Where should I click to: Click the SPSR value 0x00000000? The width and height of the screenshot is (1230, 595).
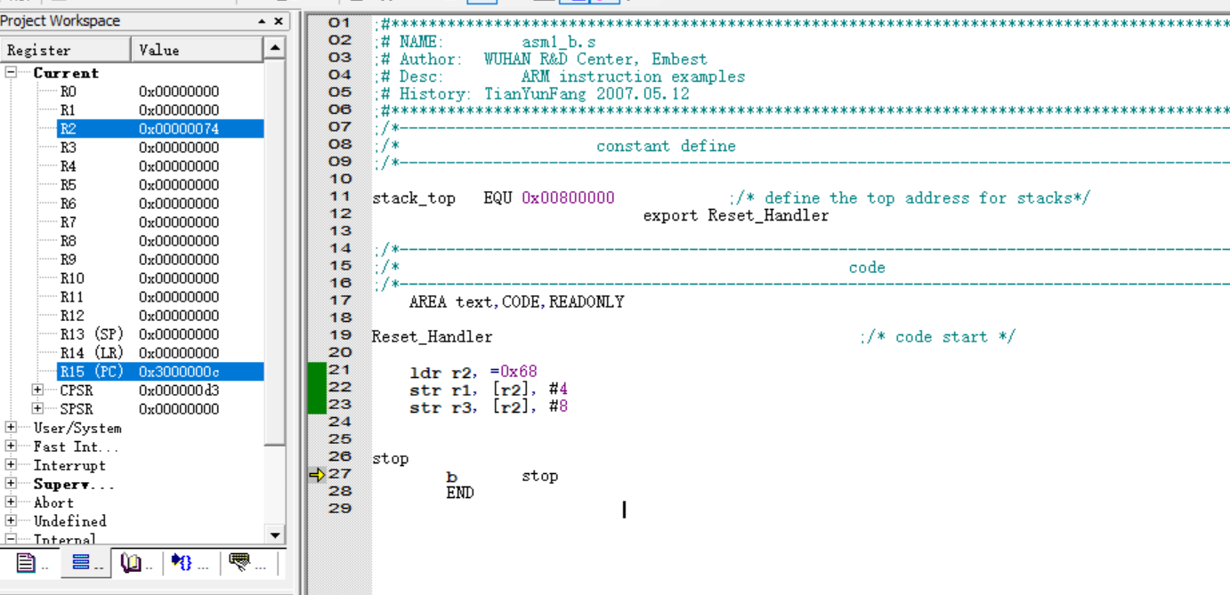[179, 409]
